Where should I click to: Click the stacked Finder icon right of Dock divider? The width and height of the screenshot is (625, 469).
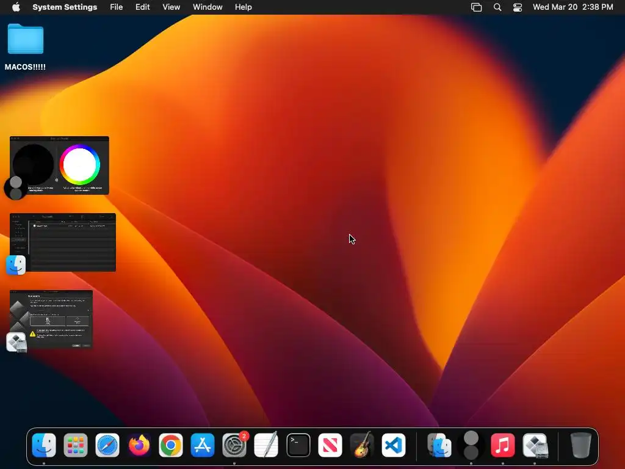pos(439,445)
